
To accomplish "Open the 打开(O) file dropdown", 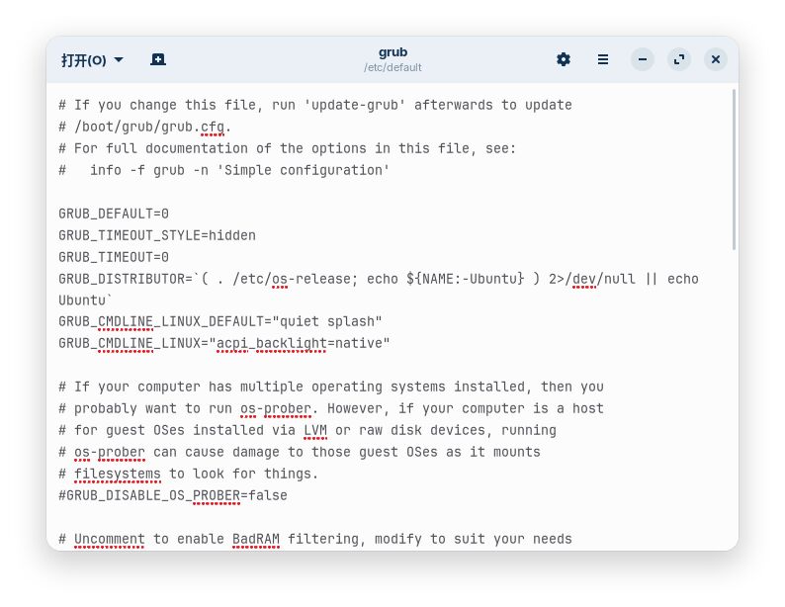I will [92, 60].
